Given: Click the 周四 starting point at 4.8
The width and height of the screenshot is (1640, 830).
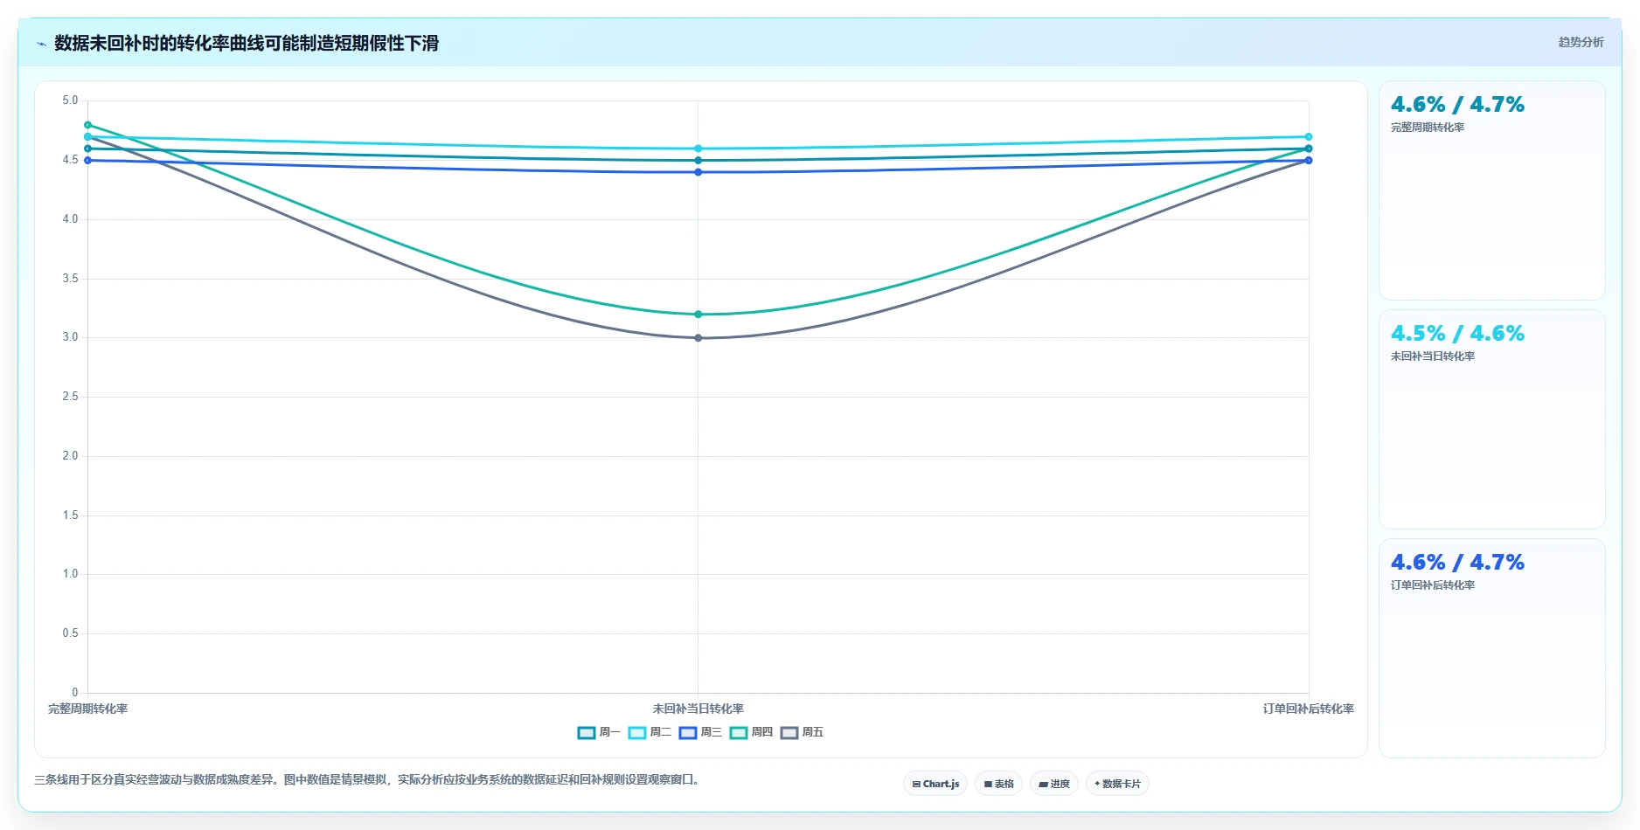Looking at the screenshot, I should coord(87,125).
